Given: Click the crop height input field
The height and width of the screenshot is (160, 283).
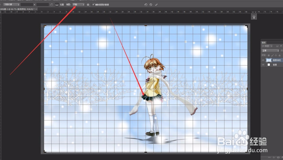Looking at the screenshot, I should [x=42, y=5].
